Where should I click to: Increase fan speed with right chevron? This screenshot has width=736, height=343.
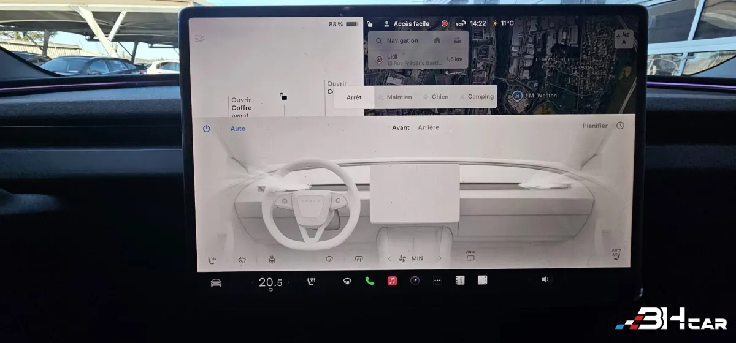click(x=440, y=258)
